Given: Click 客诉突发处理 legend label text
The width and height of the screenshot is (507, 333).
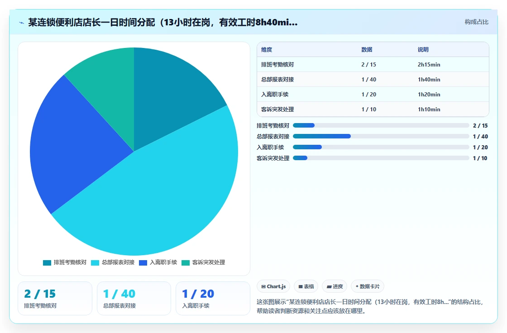Looking at the screenshot, I should coord(209,262).
